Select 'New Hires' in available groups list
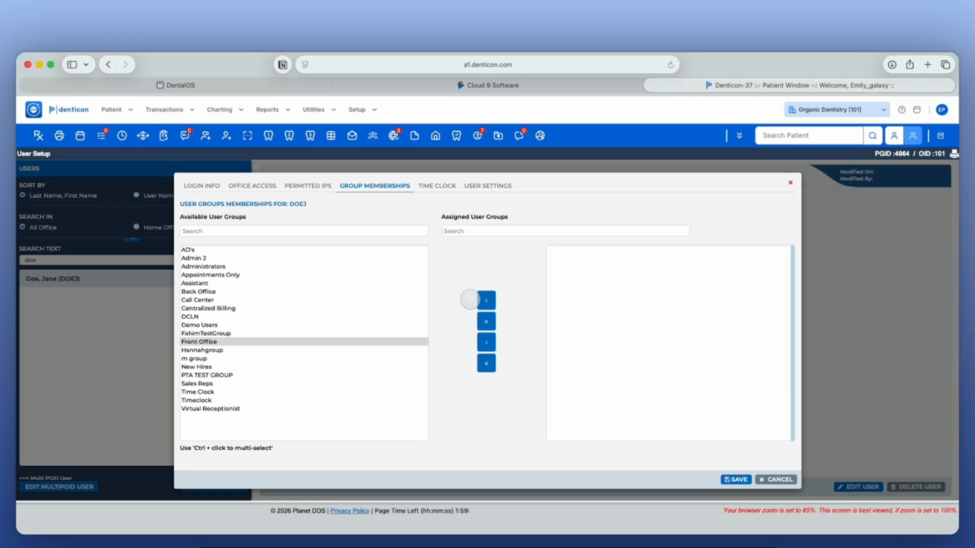 pos(304,366)
